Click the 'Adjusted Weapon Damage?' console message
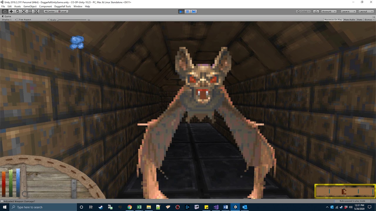 19,201
